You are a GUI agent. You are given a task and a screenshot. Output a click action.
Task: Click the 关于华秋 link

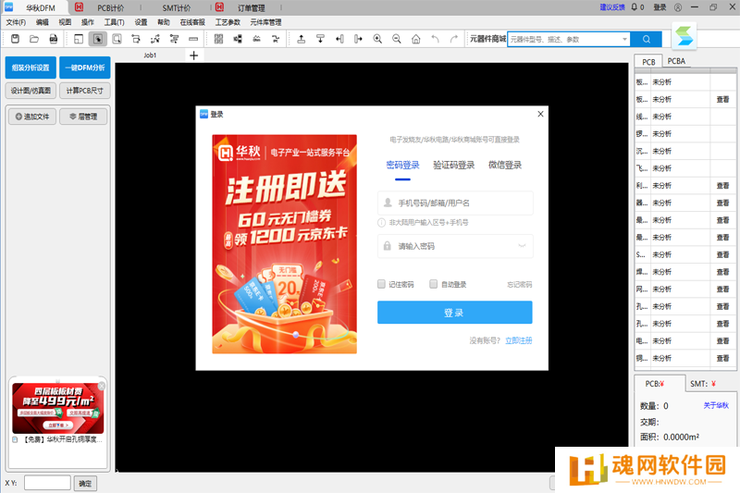click(x=716, y=405)
